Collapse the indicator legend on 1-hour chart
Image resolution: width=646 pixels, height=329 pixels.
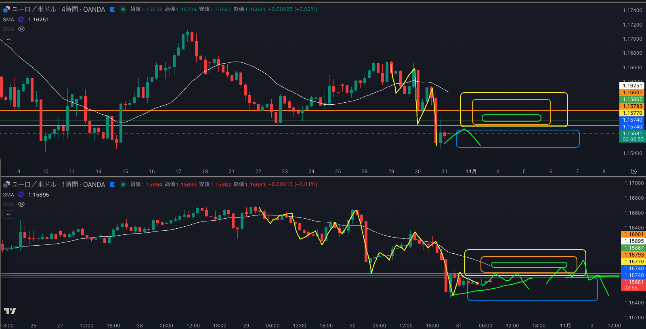coord(8,214)
